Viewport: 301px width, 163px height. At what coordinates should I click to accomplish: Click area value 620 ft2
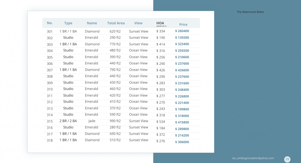(115, 32)
